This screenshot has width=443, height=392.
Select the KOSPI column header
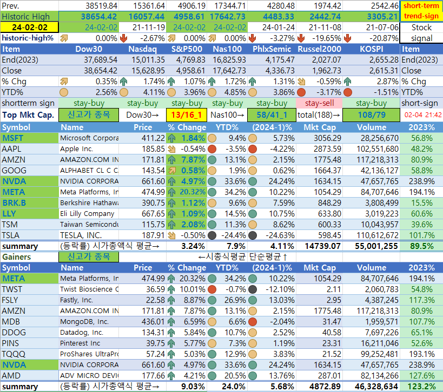(x=371, y=49)
